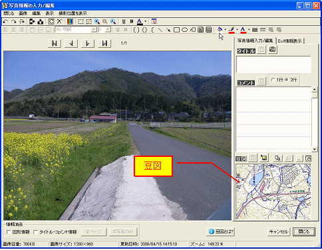Viewport: 322px width, 250px height.
Task: Open the dashed line style icon
Action: (x=263, y=29)
